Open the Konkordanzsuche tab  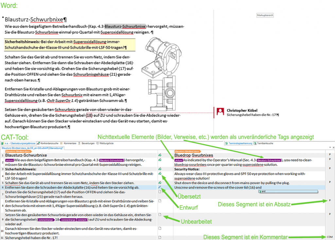tap(49, 143)
